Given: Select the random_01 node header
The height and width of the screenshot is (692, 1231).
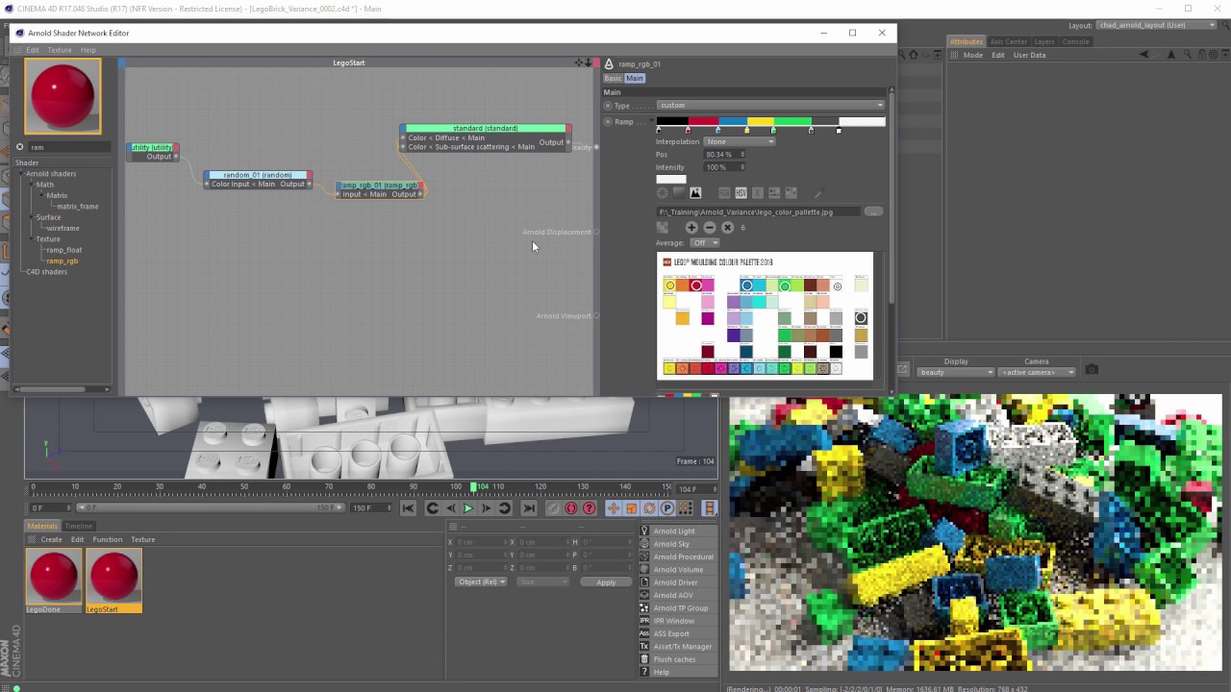Looking at the screenshot, I should click(x=258, y=175).
